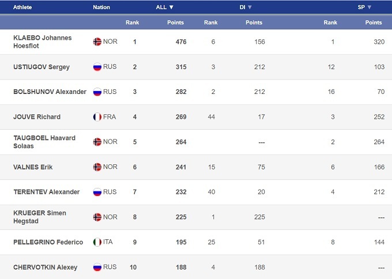Click Russian flag icon beside Ustiugov
This screenshot has height=279, width=392.
coord(97,67)
